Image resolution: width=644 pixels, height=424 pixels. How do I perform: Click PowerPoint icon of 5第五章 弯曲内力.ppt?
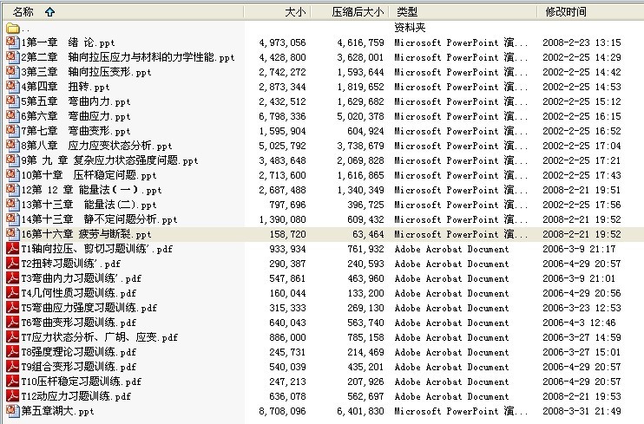pyautogui.click(x=13, y=101)
